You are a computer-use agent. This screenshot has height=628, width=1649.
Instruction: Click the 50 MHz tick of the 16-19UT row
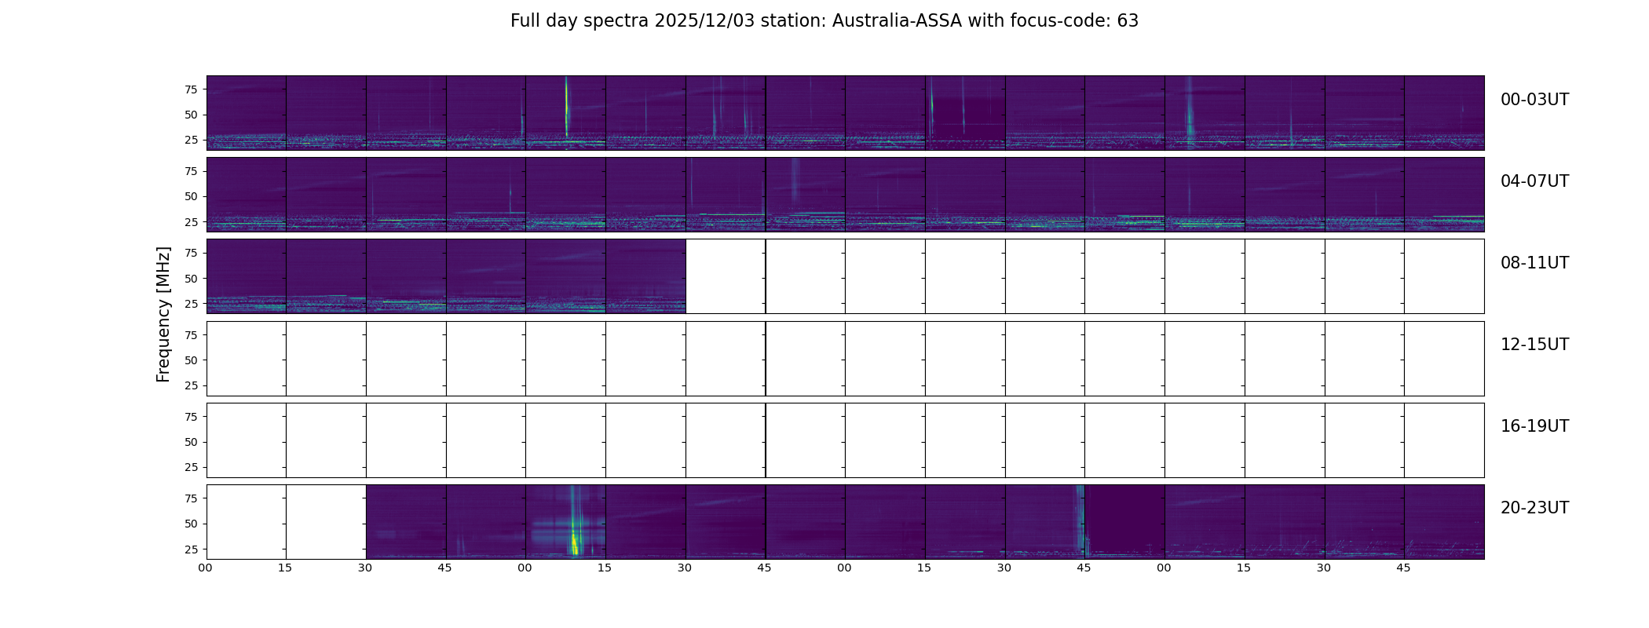click(x=190, y=442)
